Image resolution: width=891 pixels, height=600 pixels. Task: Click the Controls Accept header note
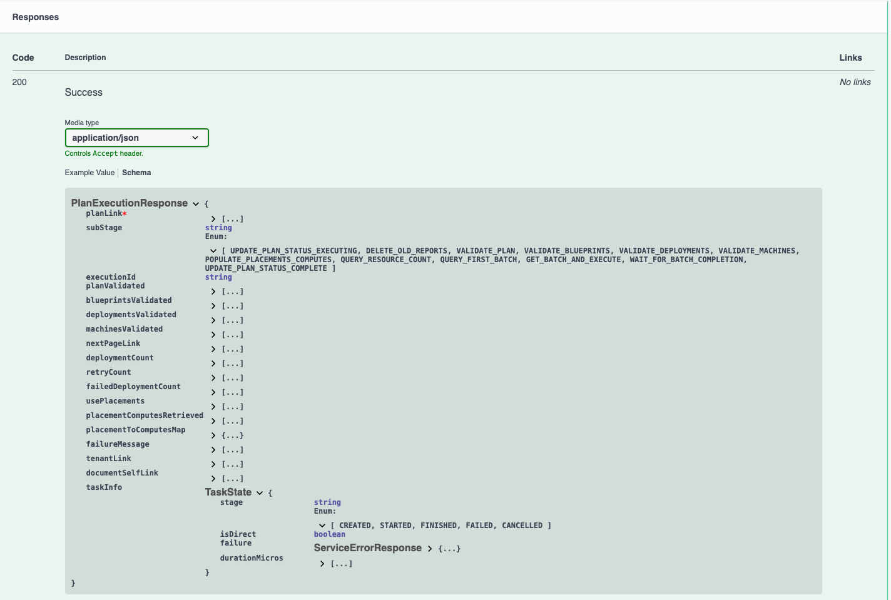pos(104,153)
